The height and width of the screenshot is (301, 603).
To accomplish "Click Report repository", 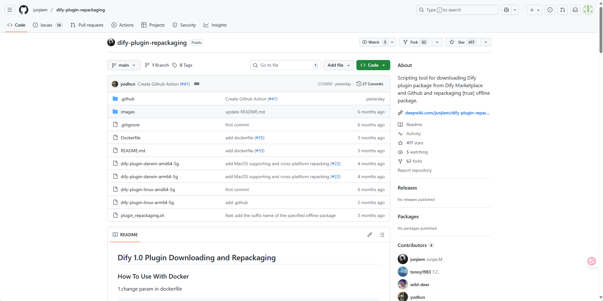I will [x=415, y=170].
